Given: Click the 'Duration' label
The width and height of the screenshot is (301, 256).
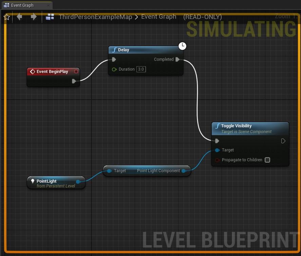Looking at the screenshot, I should coord(127,69).
